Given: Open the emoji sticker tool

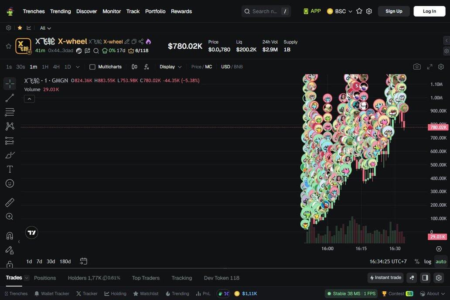Looking at the screenshot, I should (x=10, y=184).
